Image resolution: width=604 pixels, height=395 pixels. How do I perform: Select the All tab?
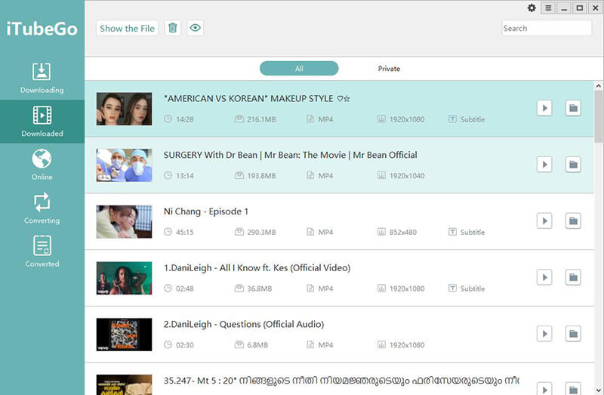299,68
